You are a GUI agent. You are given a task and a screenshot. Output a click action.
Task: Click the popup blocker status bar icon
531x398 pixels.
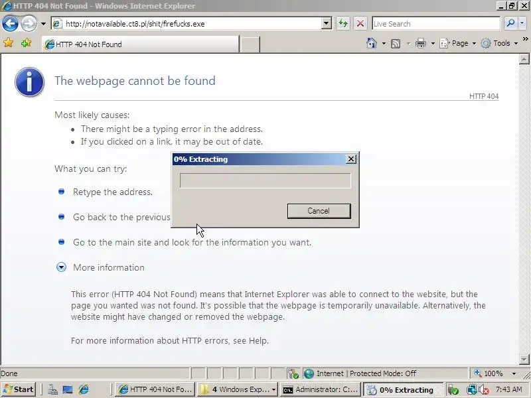pos(293,373)
